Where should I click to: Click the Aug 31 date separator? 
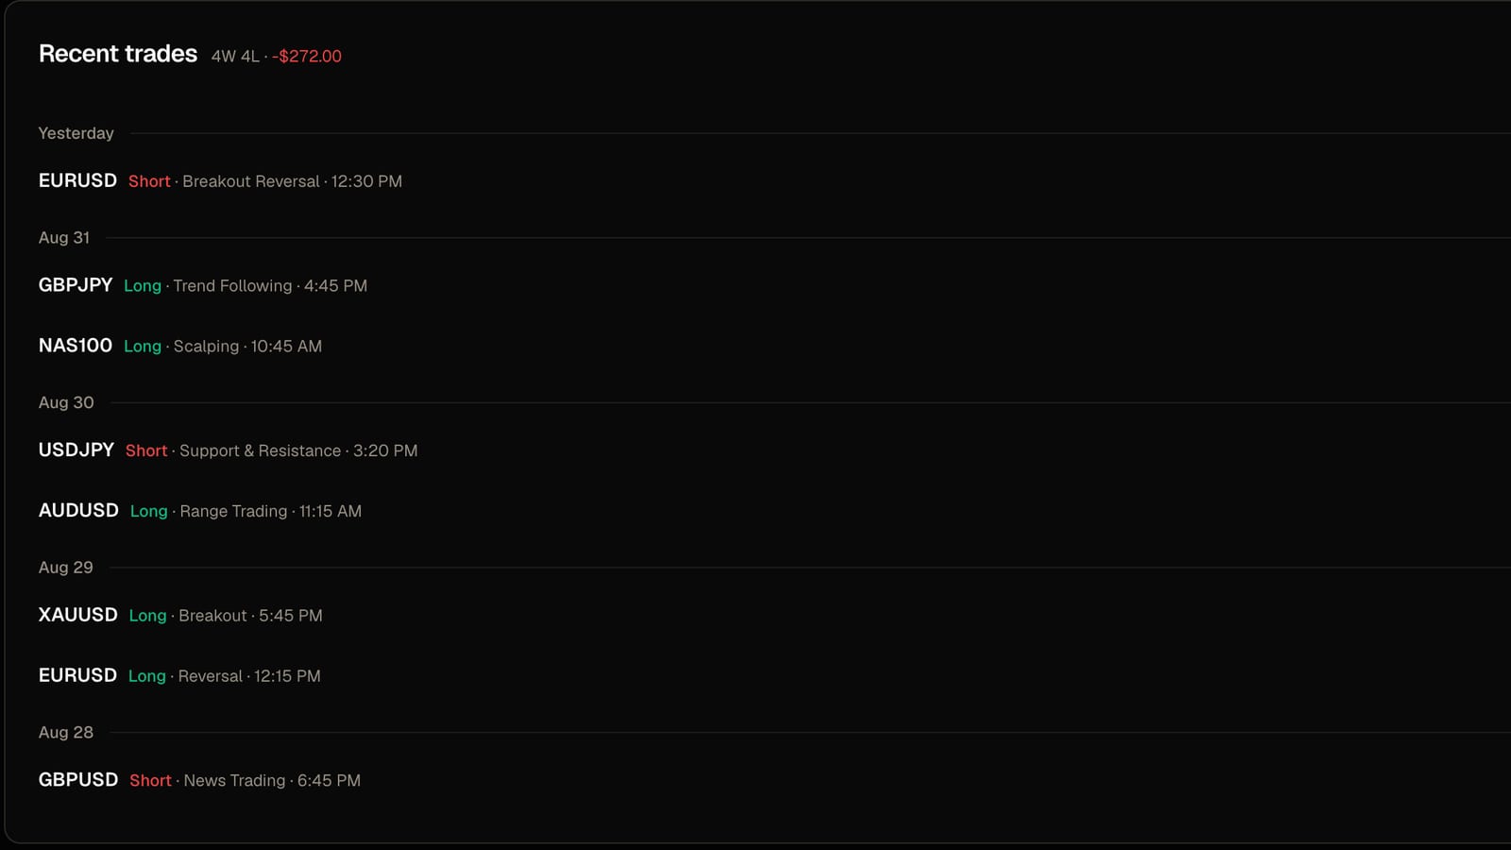[64, 238]
